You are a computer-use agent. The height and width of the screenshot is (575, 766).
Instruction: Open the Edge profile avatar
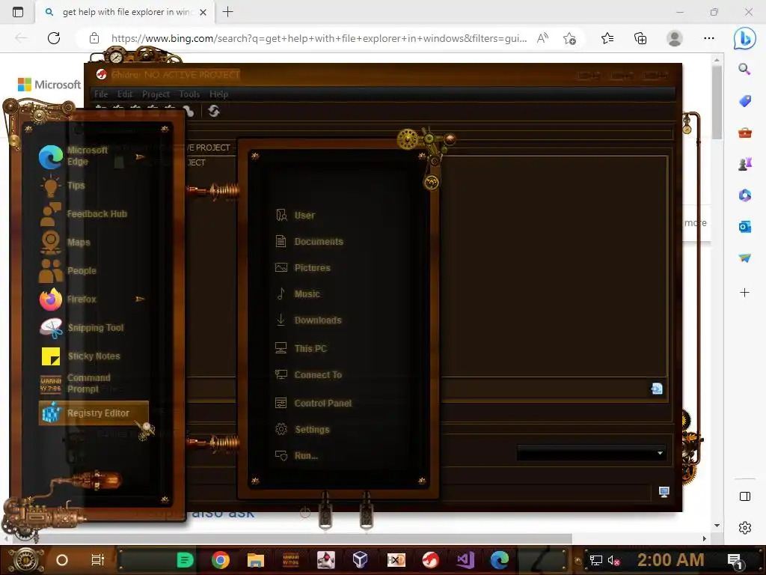675,38
